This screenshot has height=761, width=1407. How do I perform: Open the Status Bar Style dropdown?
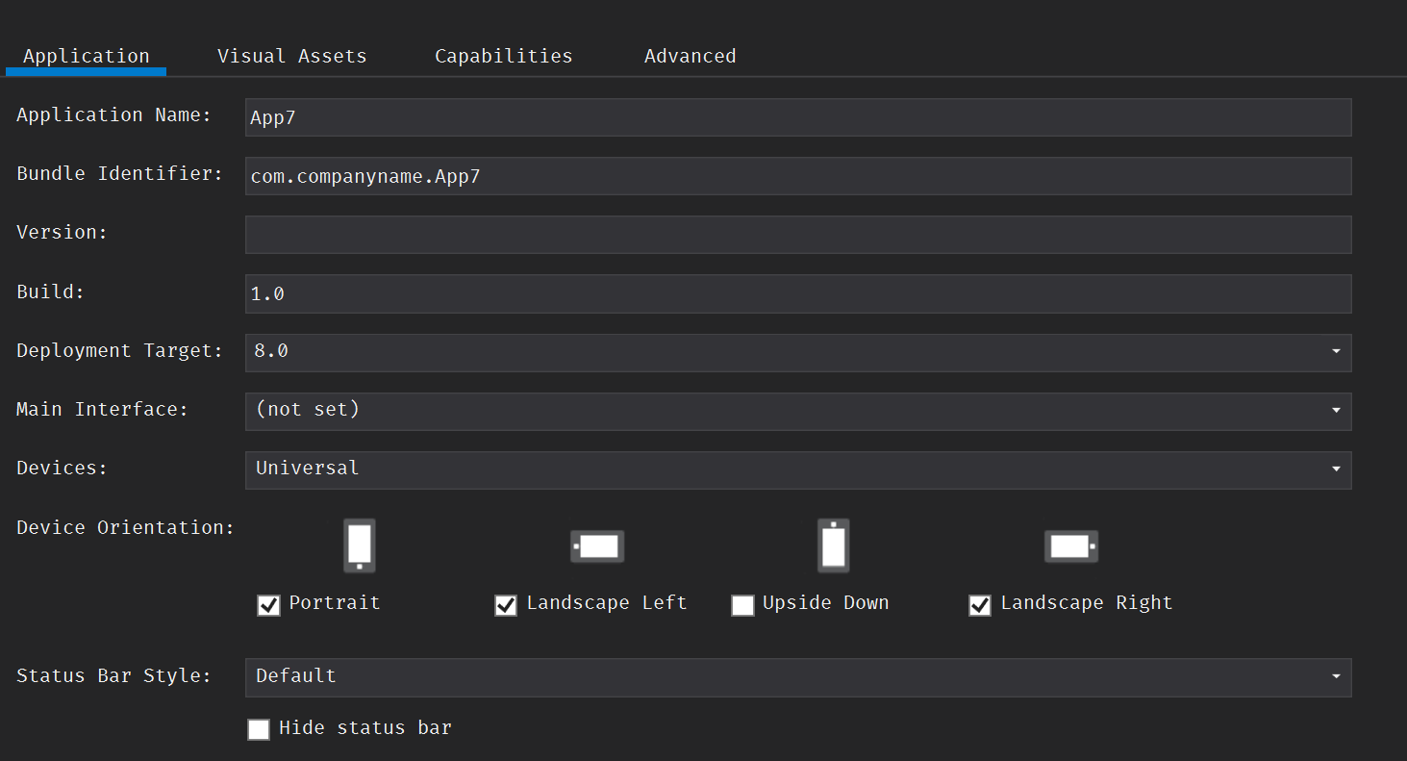[x=1336, y=677]
